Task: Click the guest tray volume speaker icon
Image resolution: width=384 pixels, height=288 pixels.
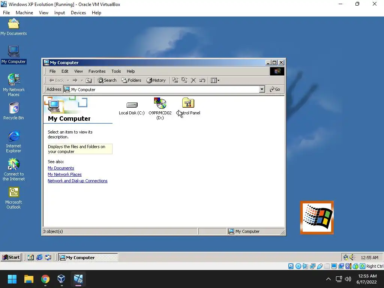Action: (x=352, y=257)
